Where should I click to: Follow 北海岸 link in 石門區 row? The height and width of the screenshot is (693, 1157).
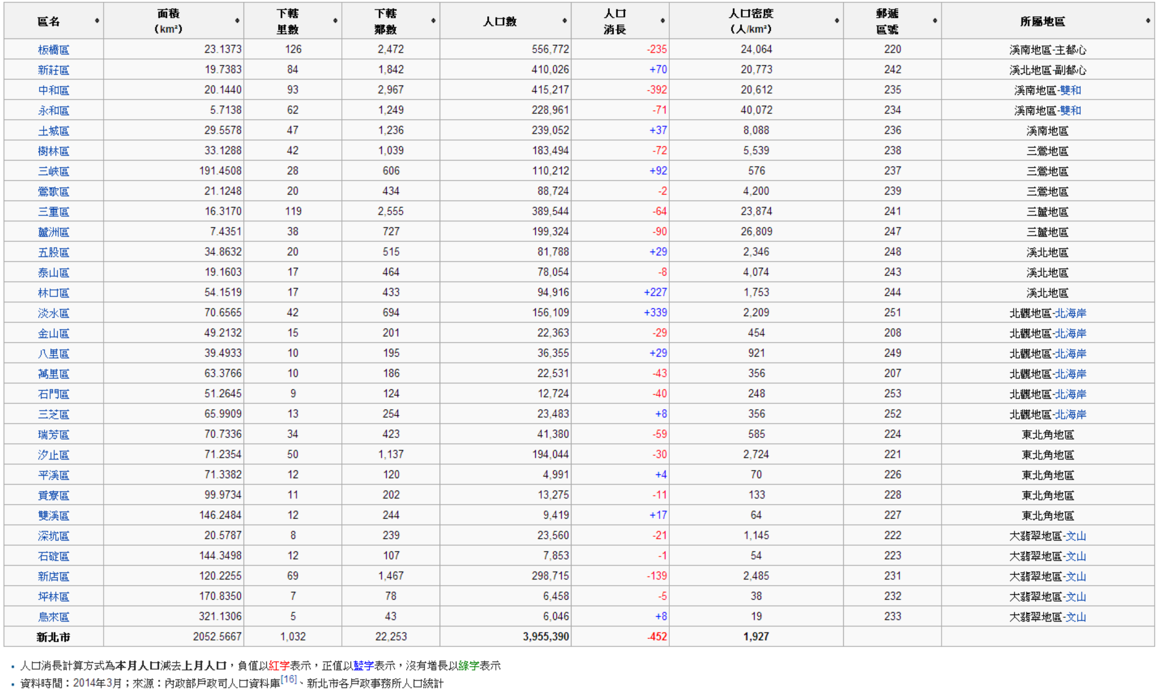click(x=1071, y=394)
